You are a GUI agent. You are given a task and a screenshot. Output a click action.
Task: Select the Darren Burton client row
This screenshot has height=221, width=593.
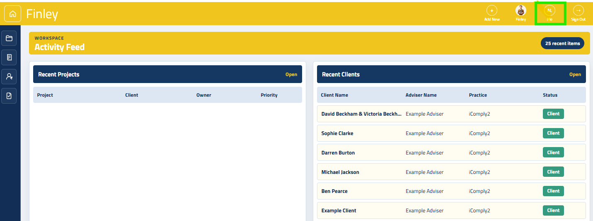[451, 152]
